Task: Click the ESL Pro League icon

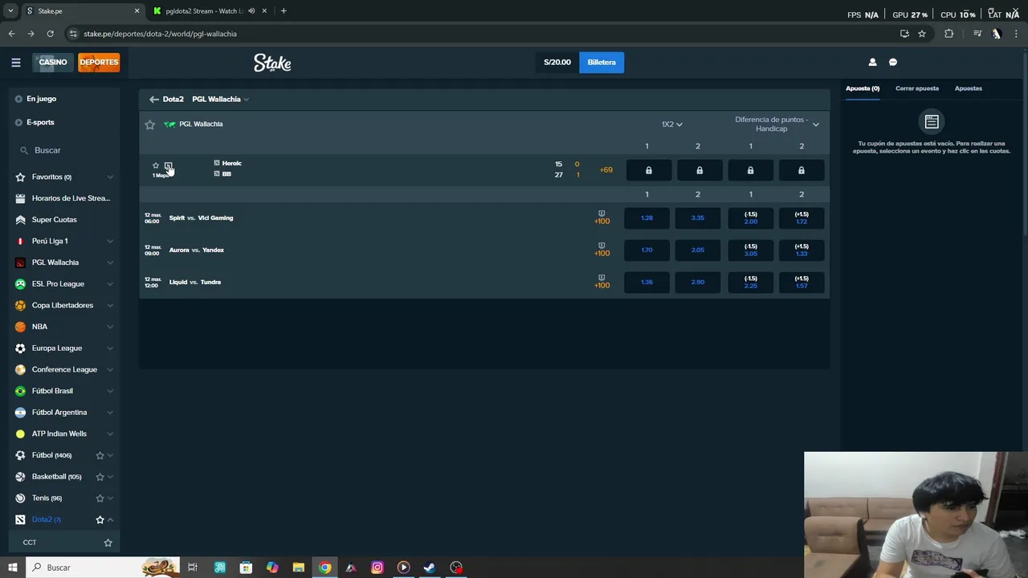Action: coord(20,283)
